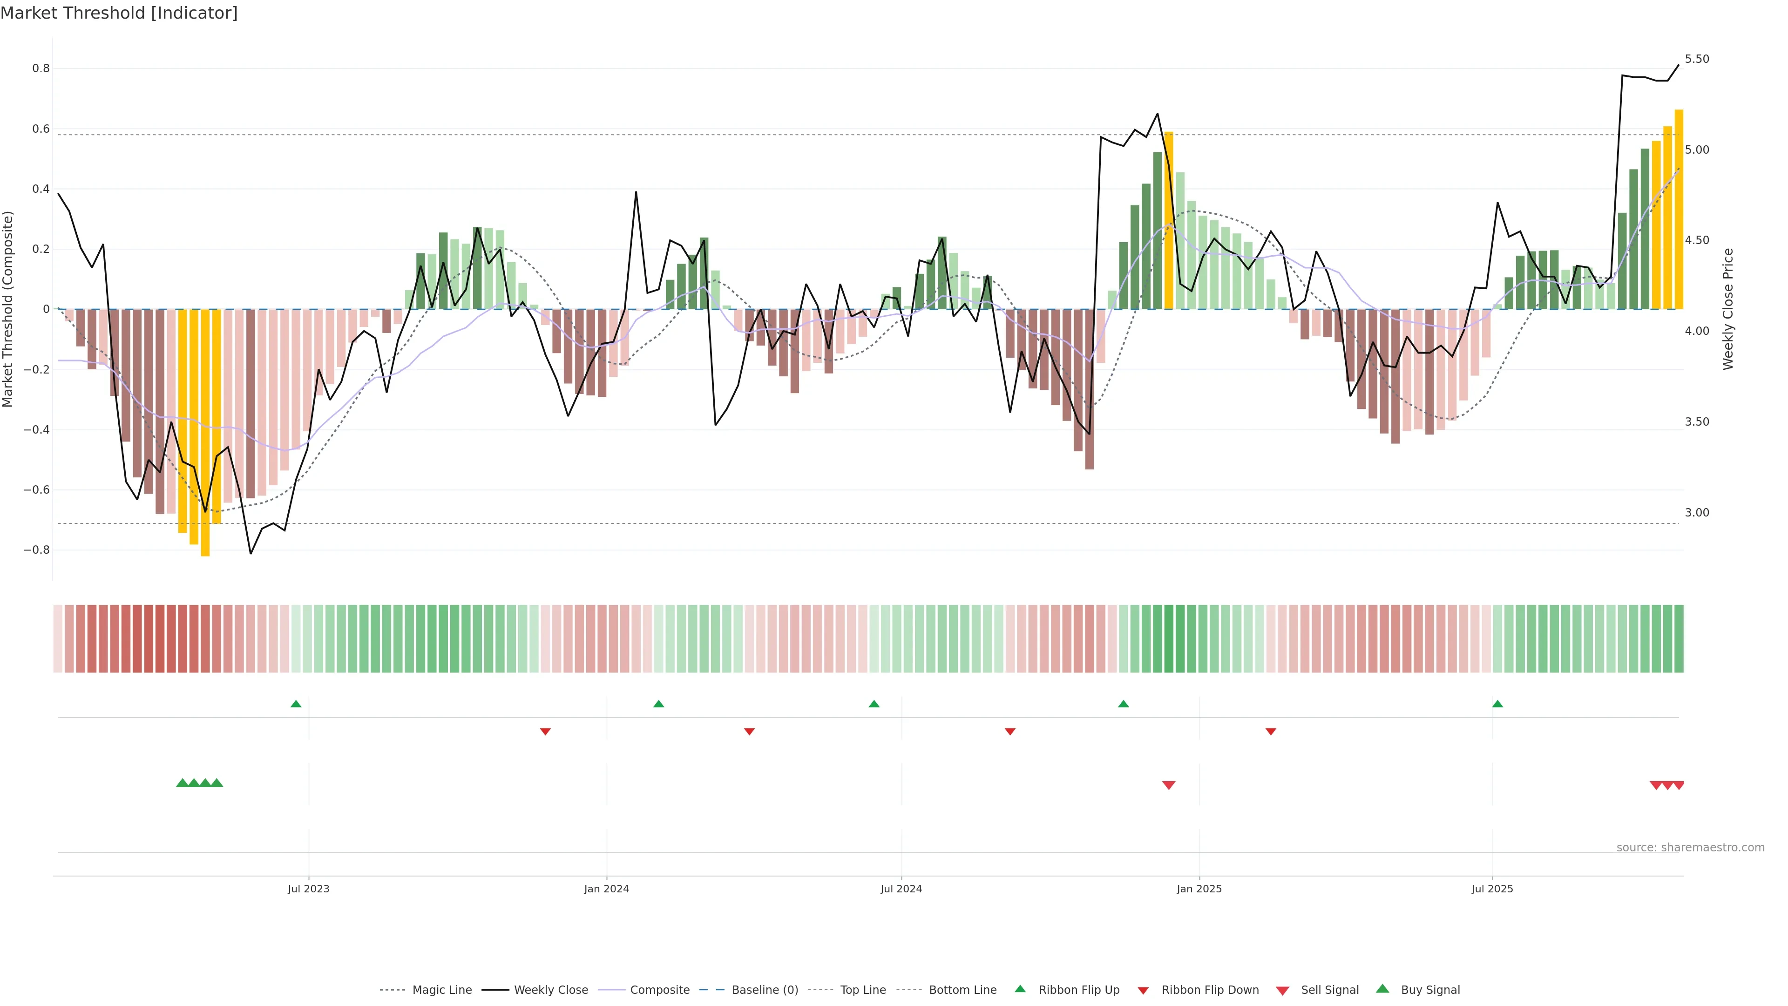Hide the Composite series via legend

[x=659, y=989]
